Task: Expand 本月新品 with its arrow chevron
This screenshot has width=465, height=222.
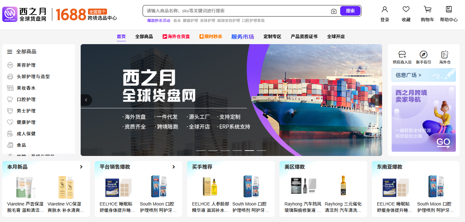Action: [x=81, y=166]
